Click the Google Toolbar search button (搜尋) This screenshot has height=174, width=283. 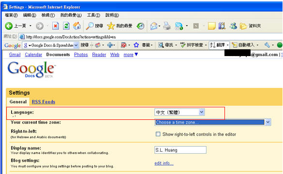85,45
